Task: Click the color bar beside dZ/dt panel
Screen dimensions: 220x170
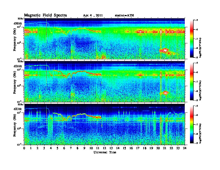Action: pos(191,124)
